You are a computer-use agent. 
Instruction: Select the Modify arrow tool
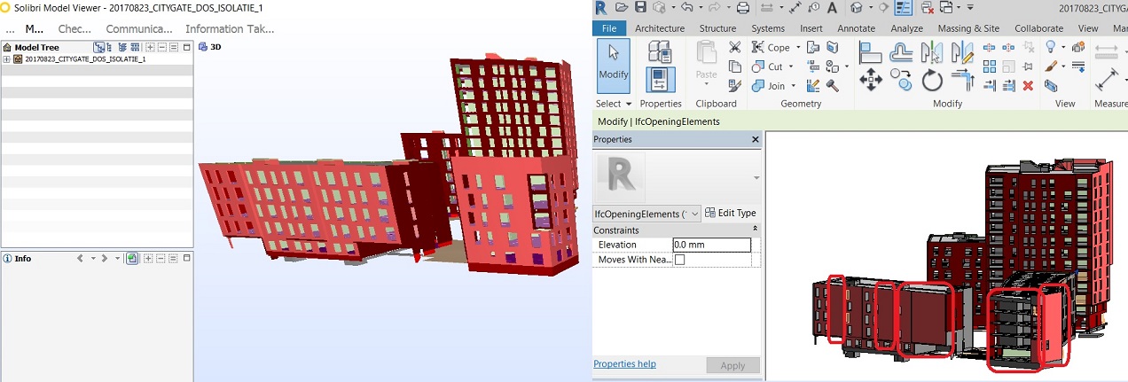(x=613, y=66)
